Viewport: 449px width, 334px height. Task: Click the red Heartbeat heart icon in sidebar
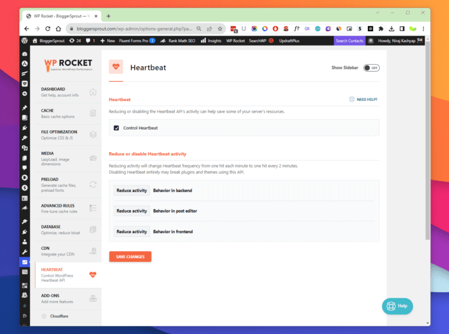[93, 274]
